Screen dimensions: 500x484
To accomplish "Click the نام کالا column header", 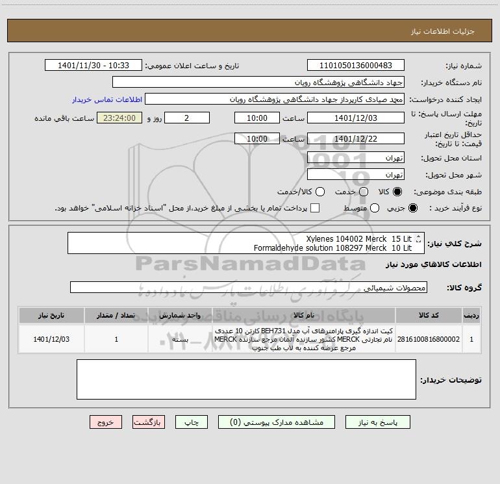I will 304,315.
